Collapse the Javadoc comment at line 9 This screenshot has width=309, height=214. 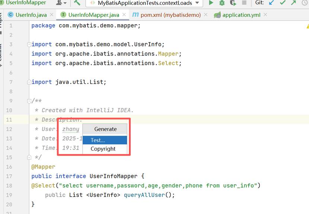click(29, 101)
